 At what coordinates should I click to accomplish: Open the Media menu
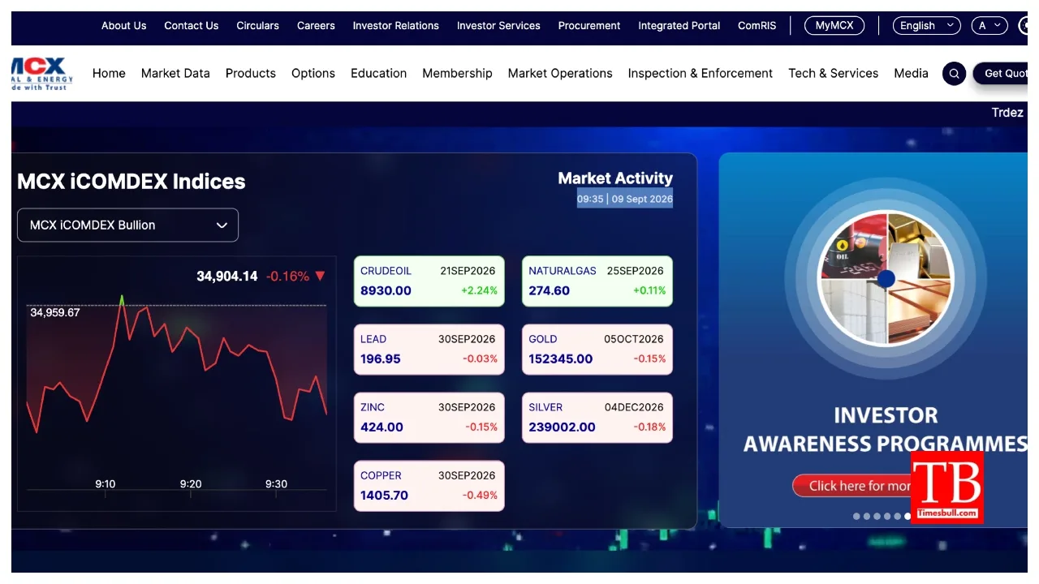click(911, 73)
